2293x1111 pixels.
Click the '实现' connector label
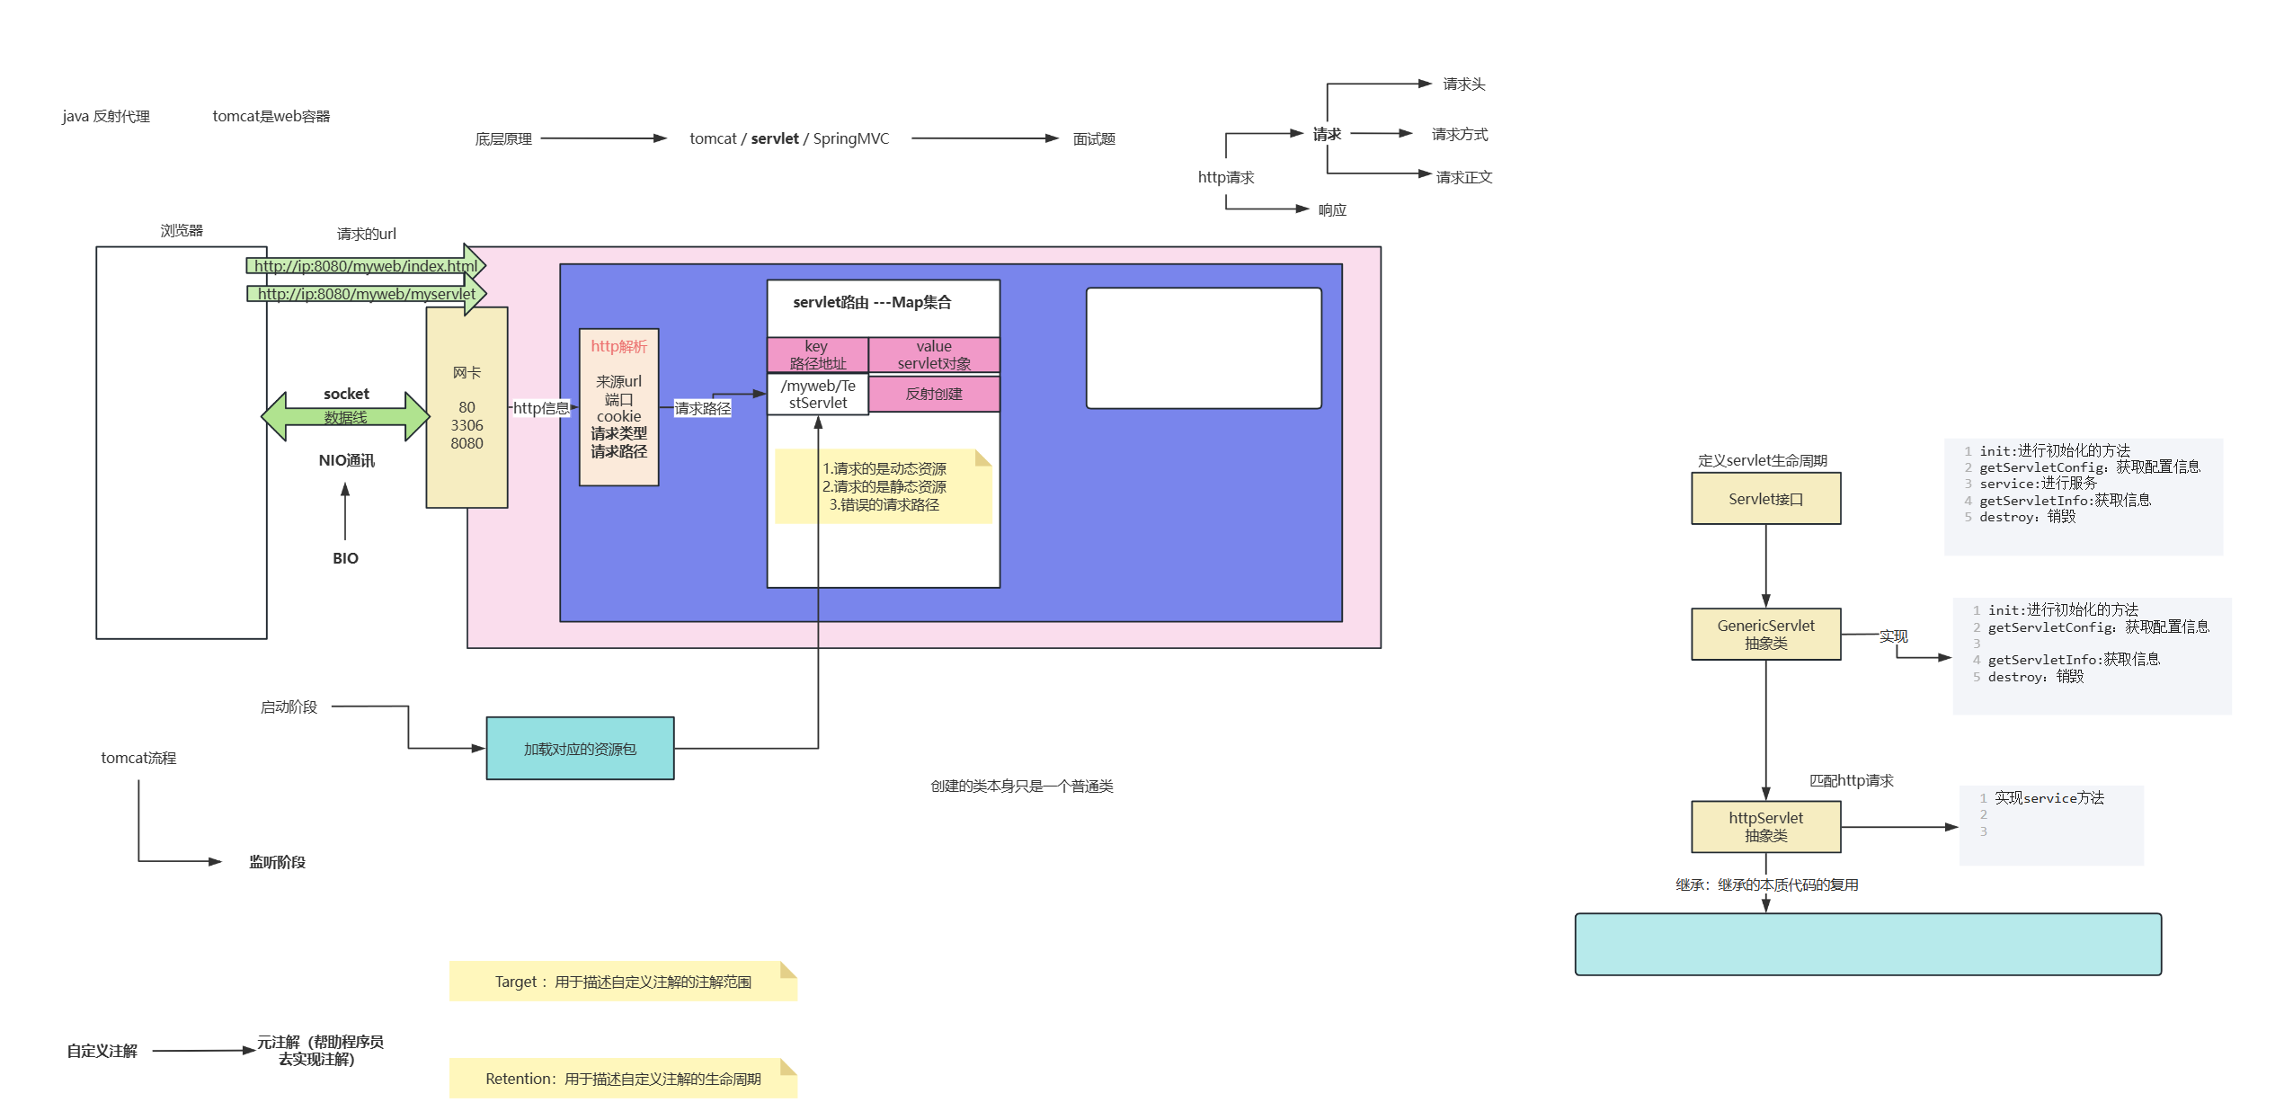coord(1894,636)
